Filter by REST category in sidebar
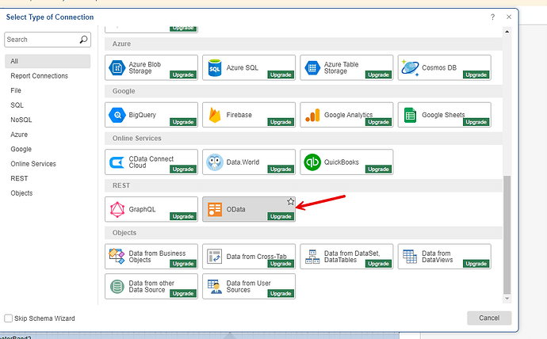This screenshot has height=339, width=547. click(x=19, y=178)
